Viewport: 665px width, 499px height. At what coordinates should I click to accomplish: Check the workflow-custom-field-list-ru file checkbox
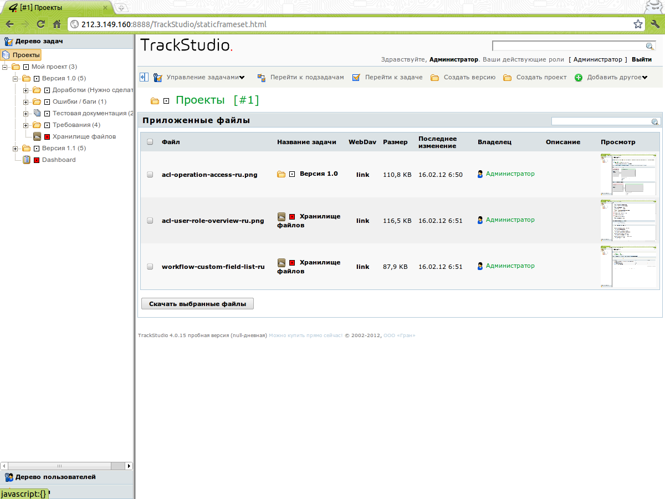(x=150, y=267)
